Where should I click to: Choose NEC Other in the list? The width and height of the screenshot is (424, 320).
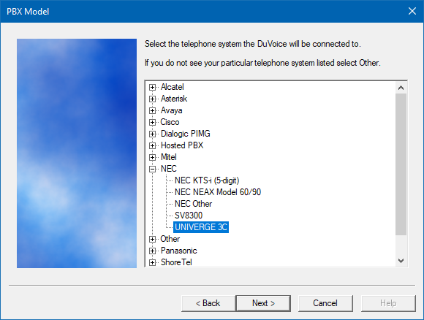[x=193, y=204]
